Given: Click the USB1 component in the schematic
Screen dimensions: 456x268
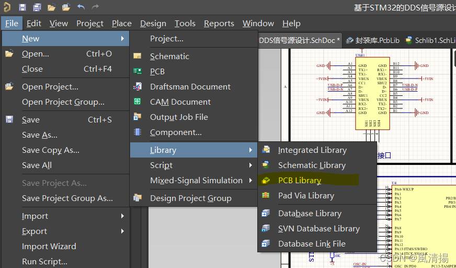Looking at the screenshot, I should [x=372, y=93].
